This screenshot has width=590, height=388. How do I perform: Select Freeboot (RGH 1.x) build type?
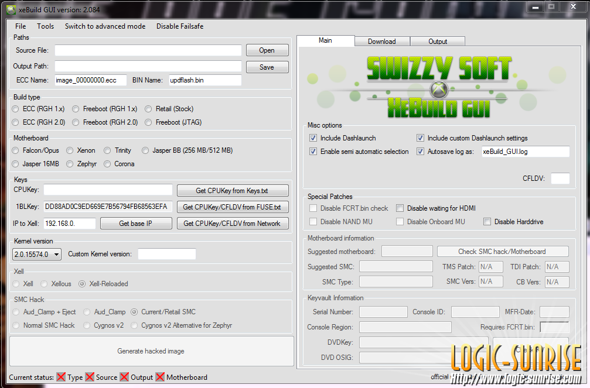105,109
